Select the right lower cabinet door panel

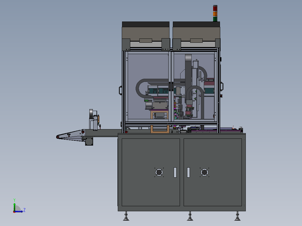[x=213, y=172]
